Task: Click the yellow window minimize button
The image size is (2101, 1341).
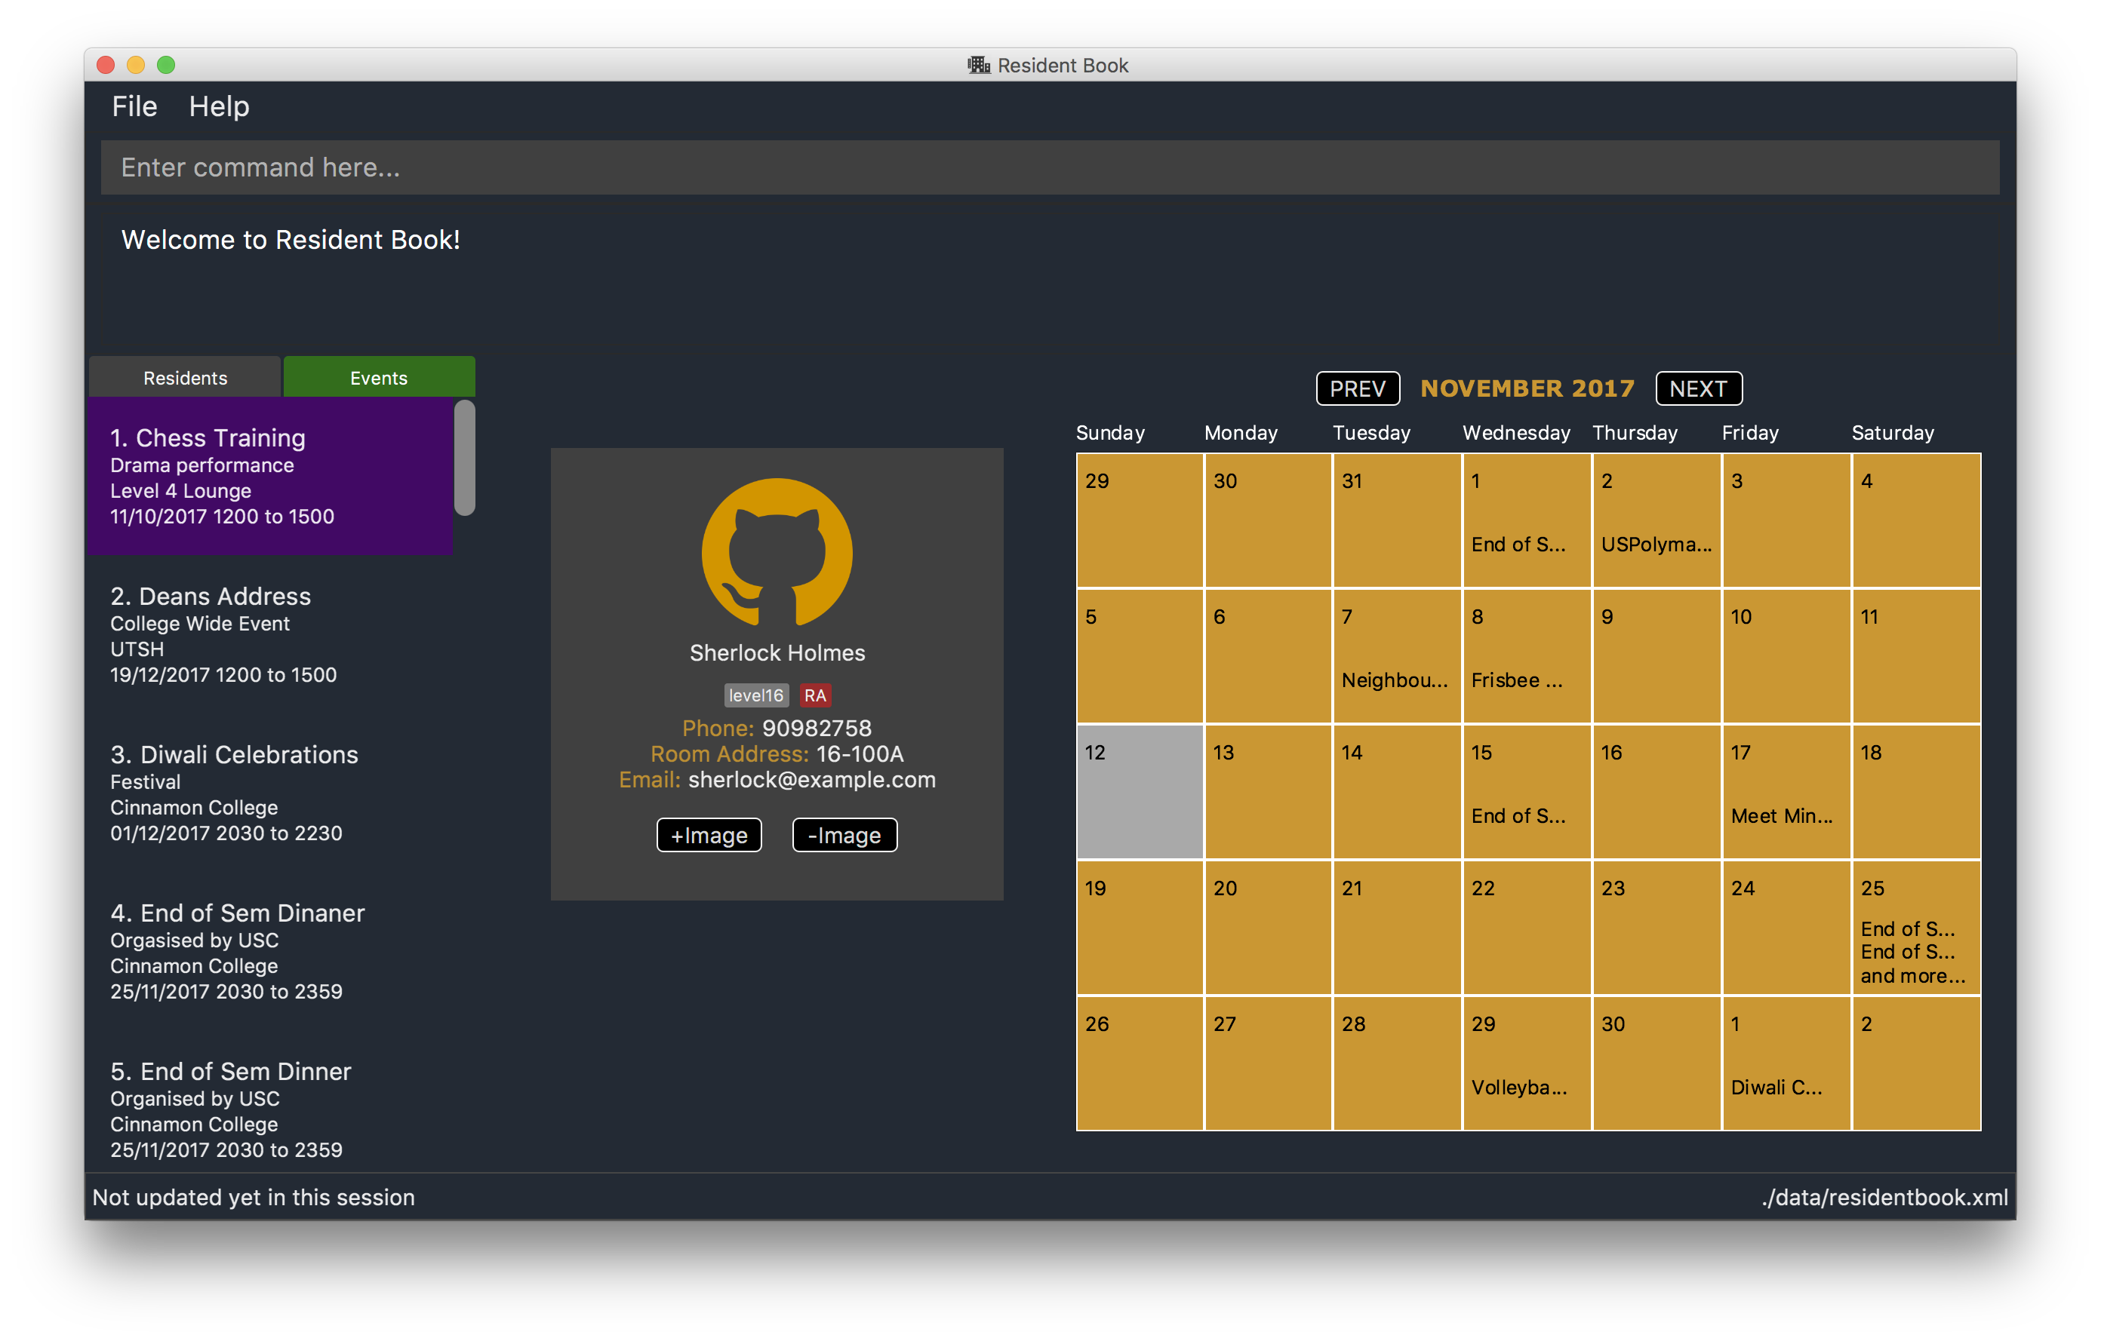Action: pyautogui.click(x=135, y=65)
